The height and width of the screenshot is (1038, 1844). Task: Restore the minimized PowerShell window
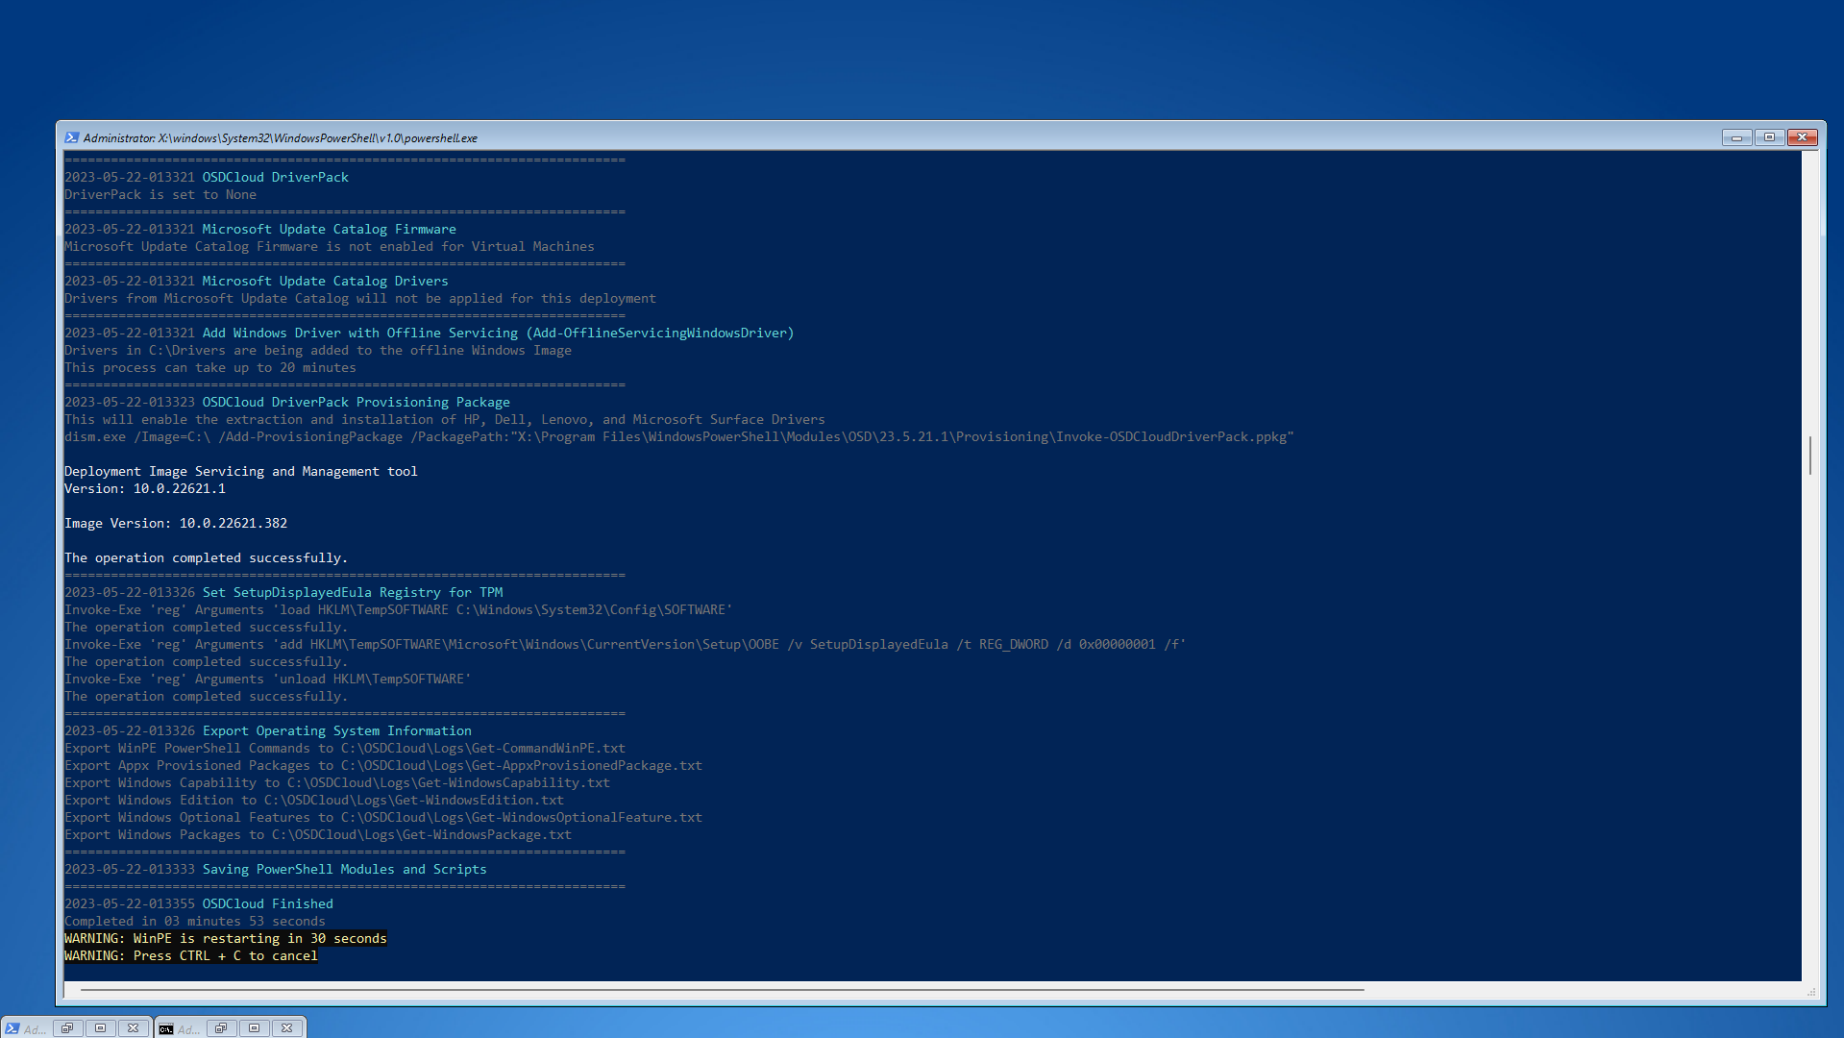pyautogui.click(x=67, y=1028)
